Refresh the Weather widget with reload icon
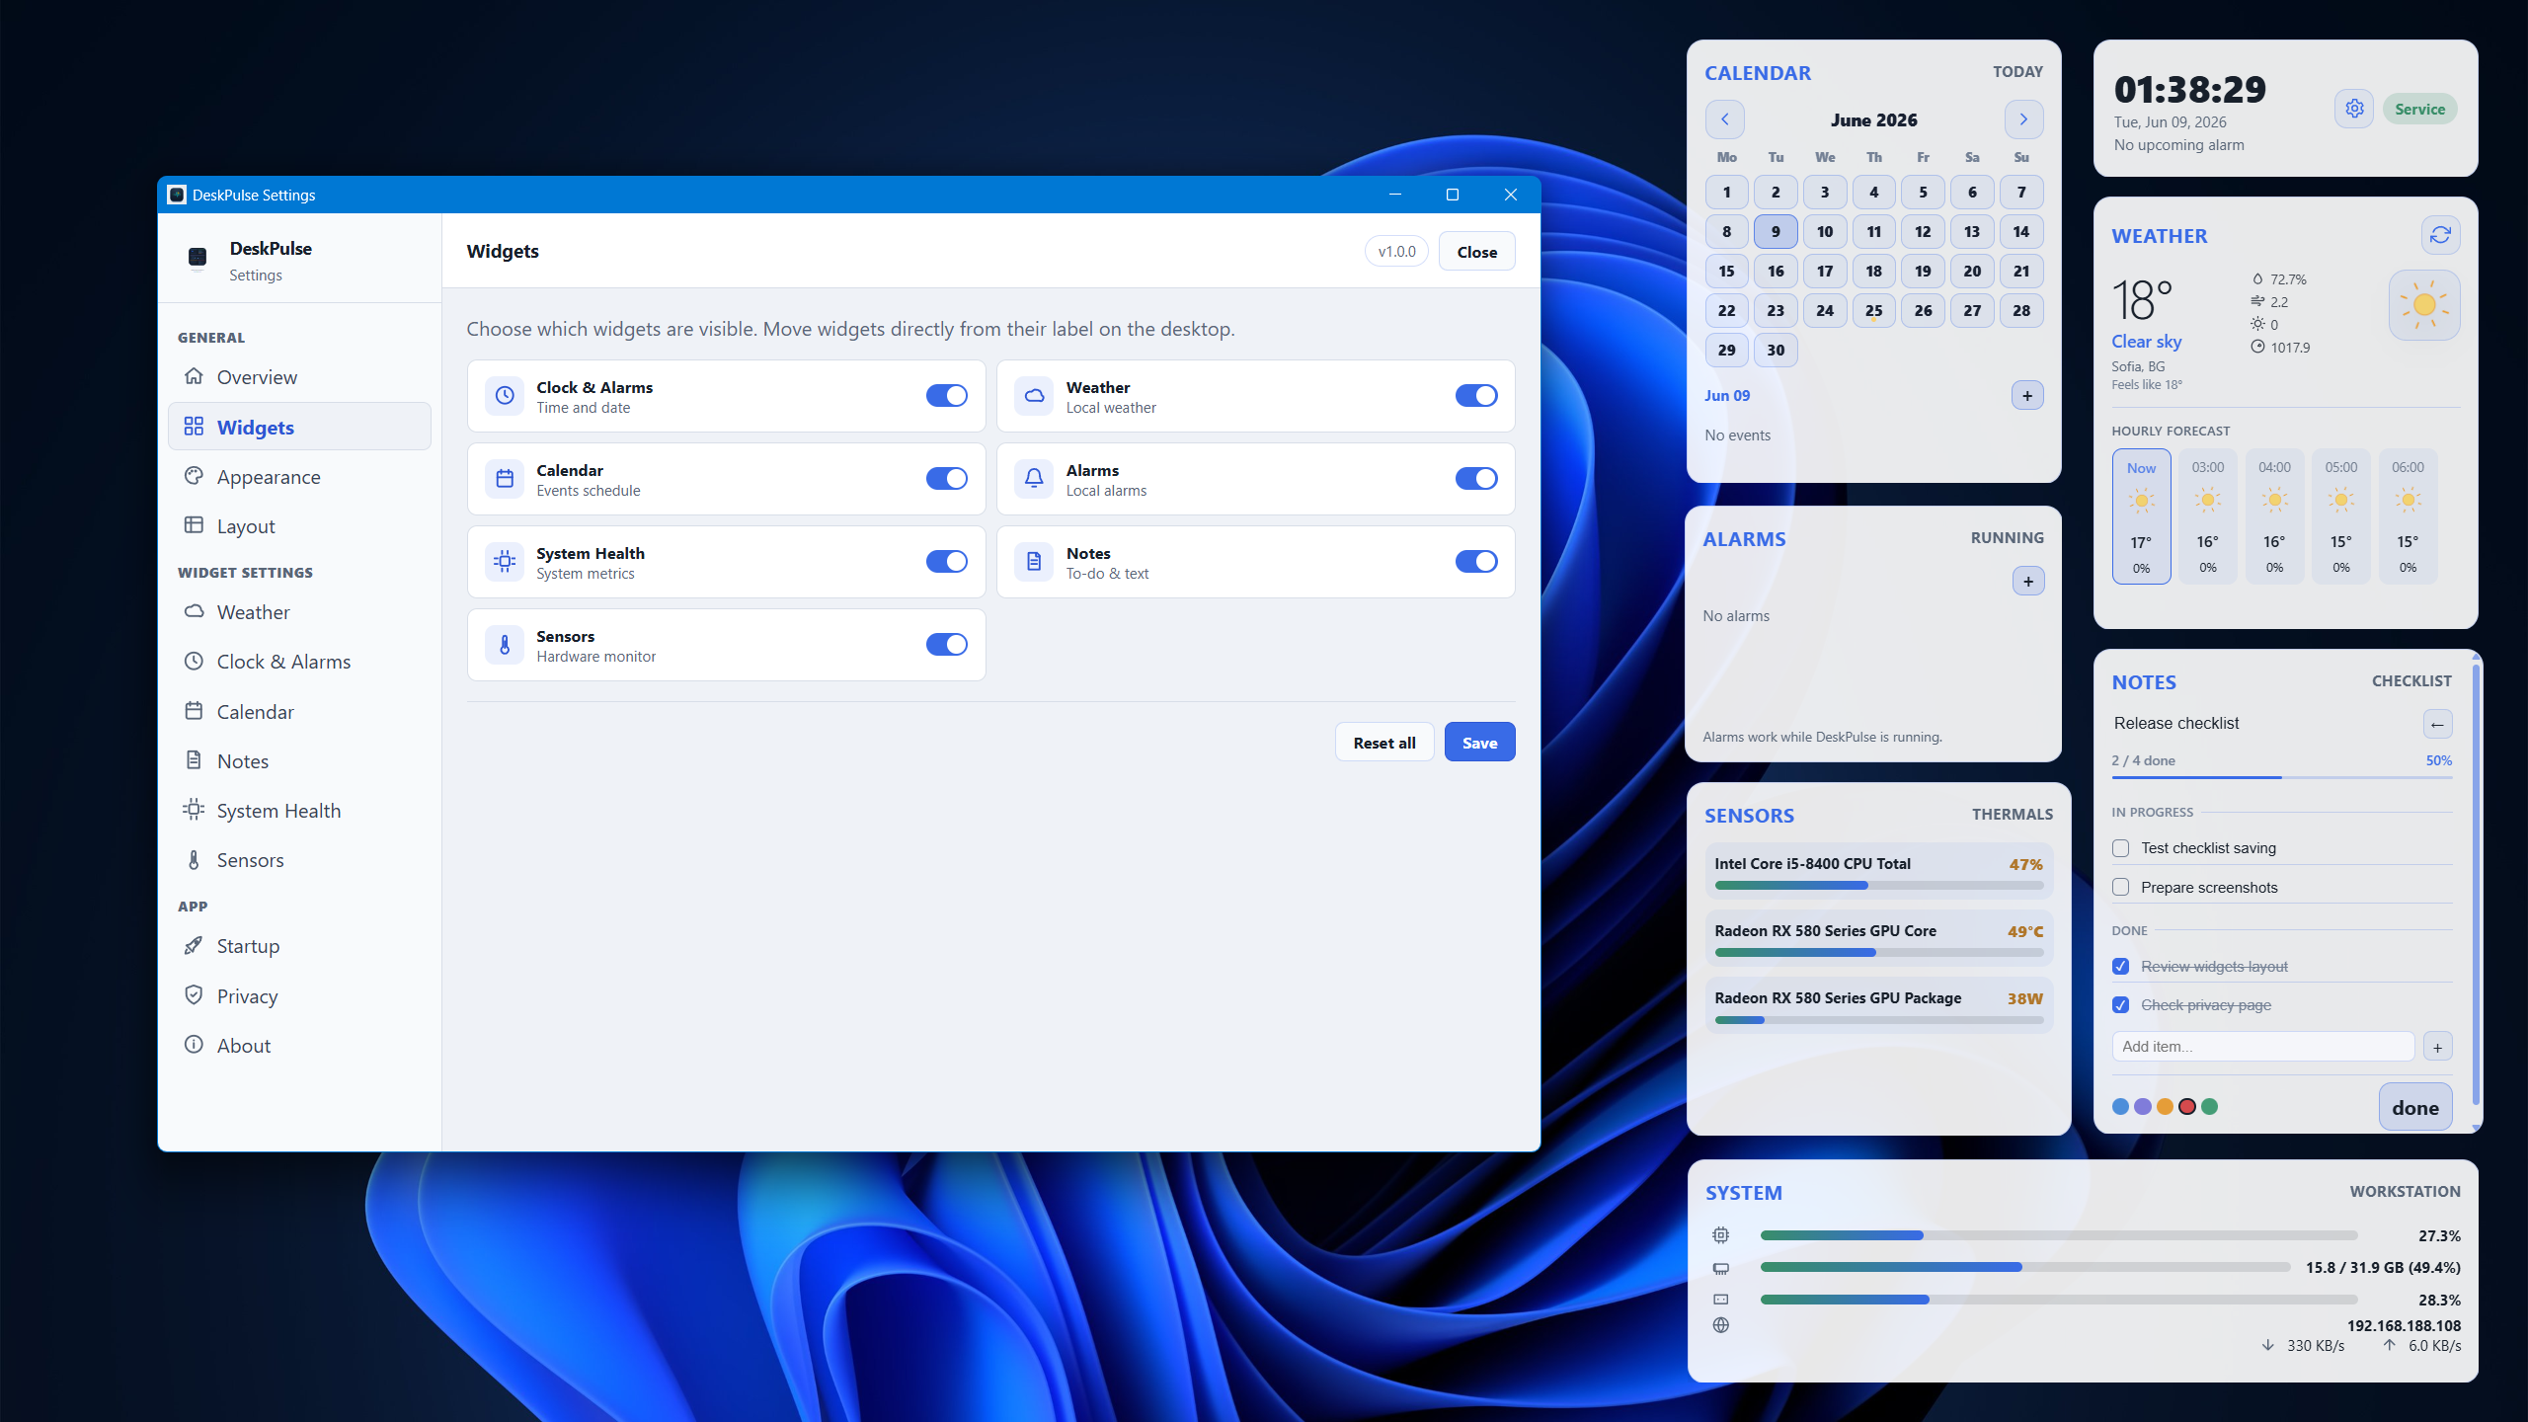 [2440, 235]
